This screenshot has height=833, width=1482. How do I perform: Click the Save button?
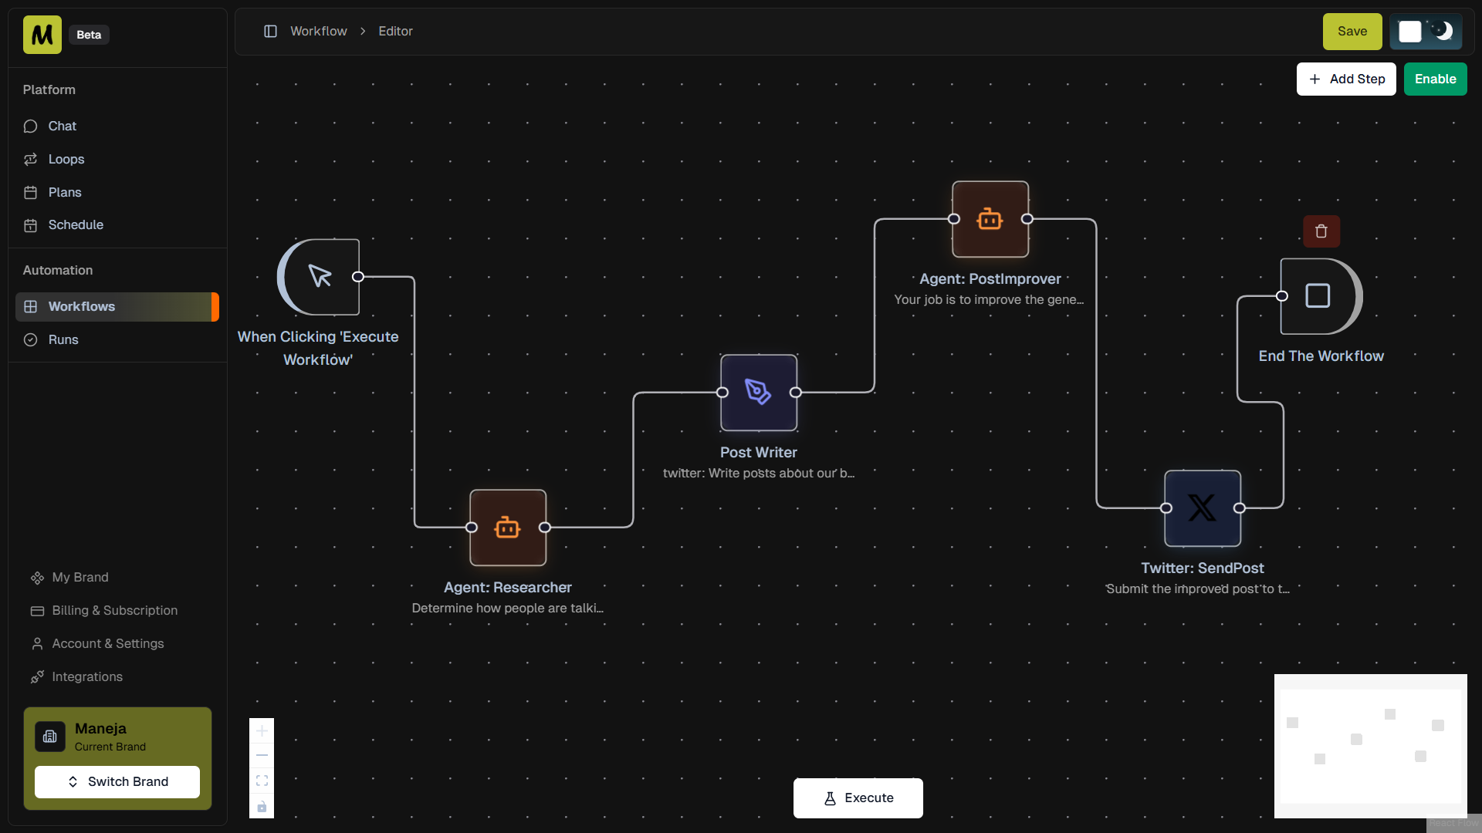[x=1352, y=32]
